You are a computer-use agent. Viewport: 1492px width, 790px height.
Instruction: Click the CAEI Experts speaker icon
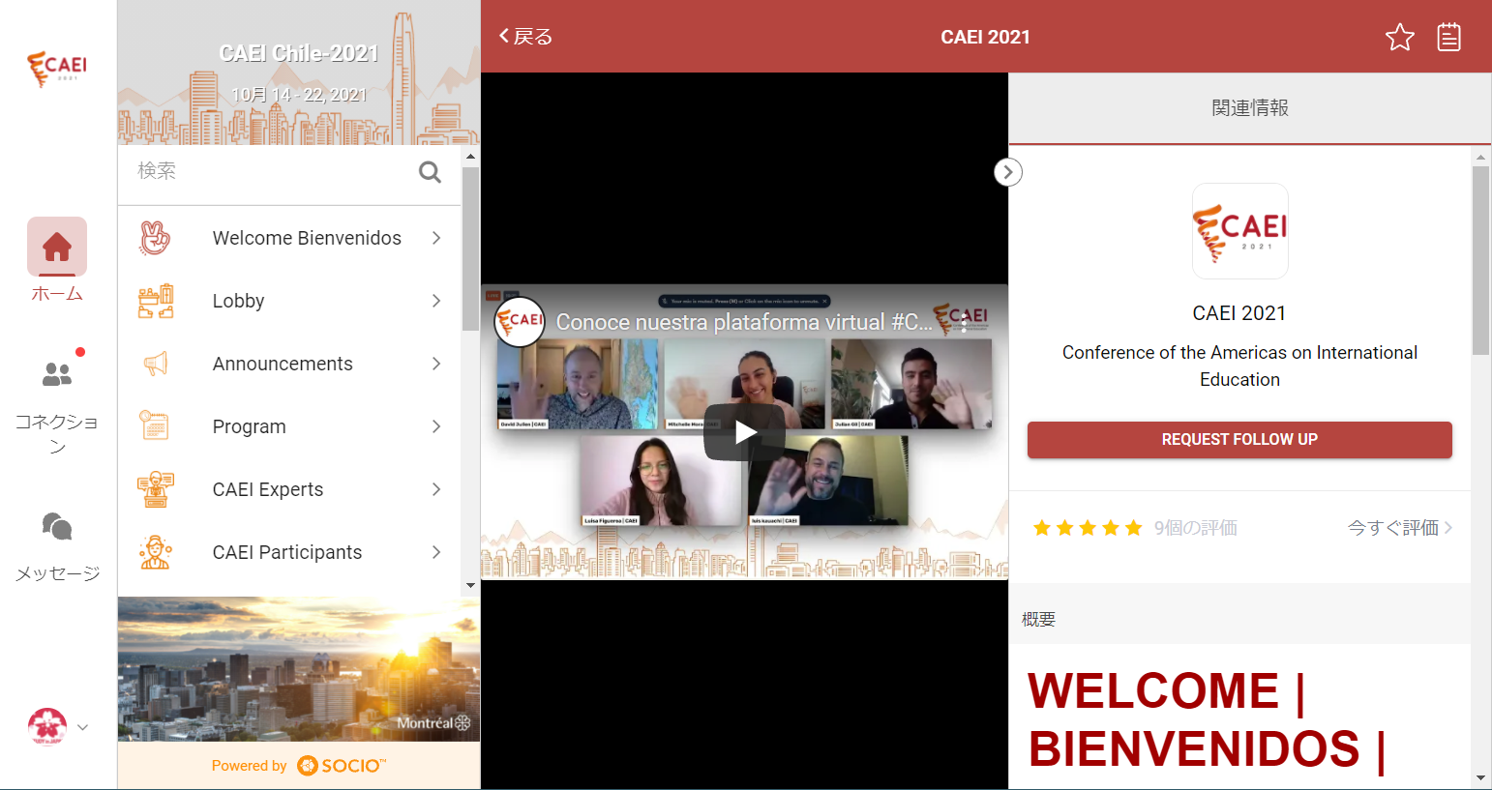pos(155,489)
